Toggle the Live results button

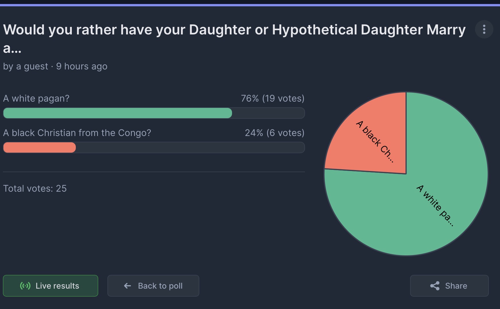coord(51,286)
